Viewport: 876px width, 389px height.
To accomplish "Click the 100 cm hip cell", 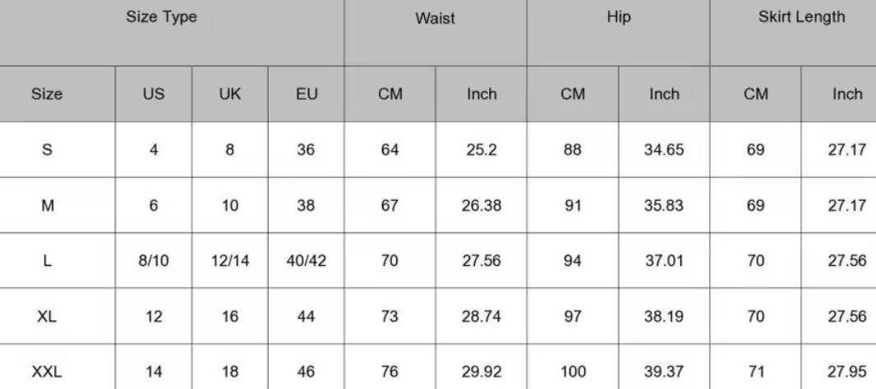I will (572, 372).
